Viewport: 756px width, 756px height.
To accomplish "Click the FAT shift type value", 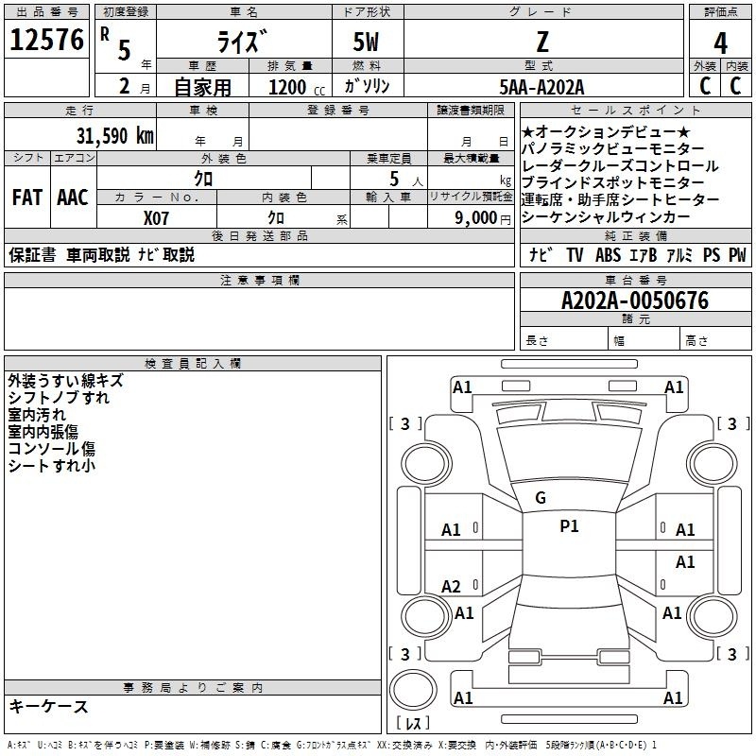I will (x=26, y=198).
